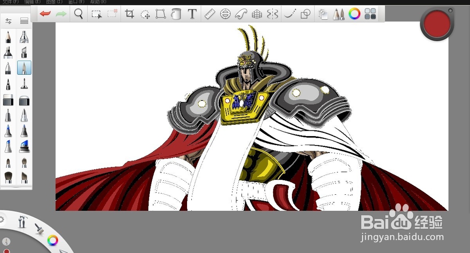Pick the Flood Fill bucket tool

point(176,14)
